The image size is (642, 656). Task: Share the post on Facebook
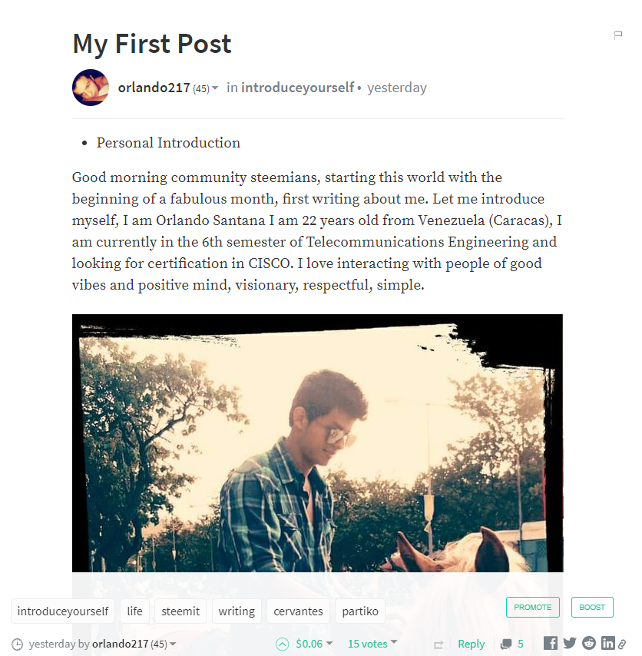[x=551, y=643]
